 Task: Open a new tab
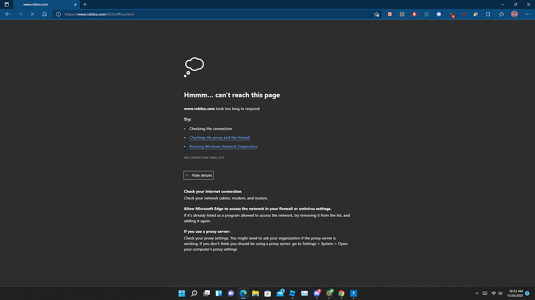tap(85, 5)
